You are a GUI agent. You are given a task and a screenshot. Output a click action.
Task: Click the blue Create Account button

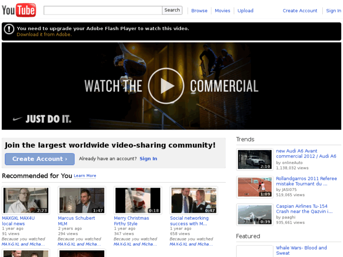(x=40, y=159)
